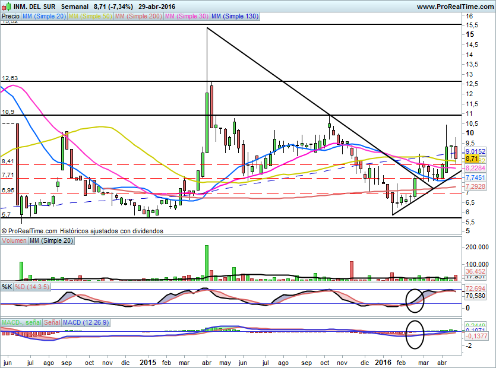Click the 8,71 current price tag
The image size is (496, 368).
[472, 158]
